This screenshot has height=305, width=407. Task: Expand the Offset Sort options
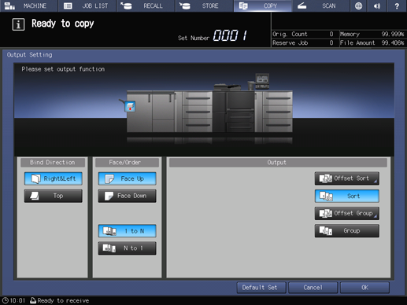(x=347, y=178)
